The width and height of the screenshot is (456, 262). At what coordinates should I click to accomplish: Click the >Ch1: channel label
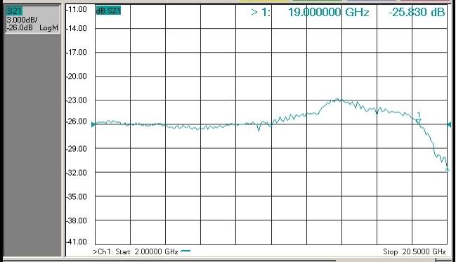103,251
